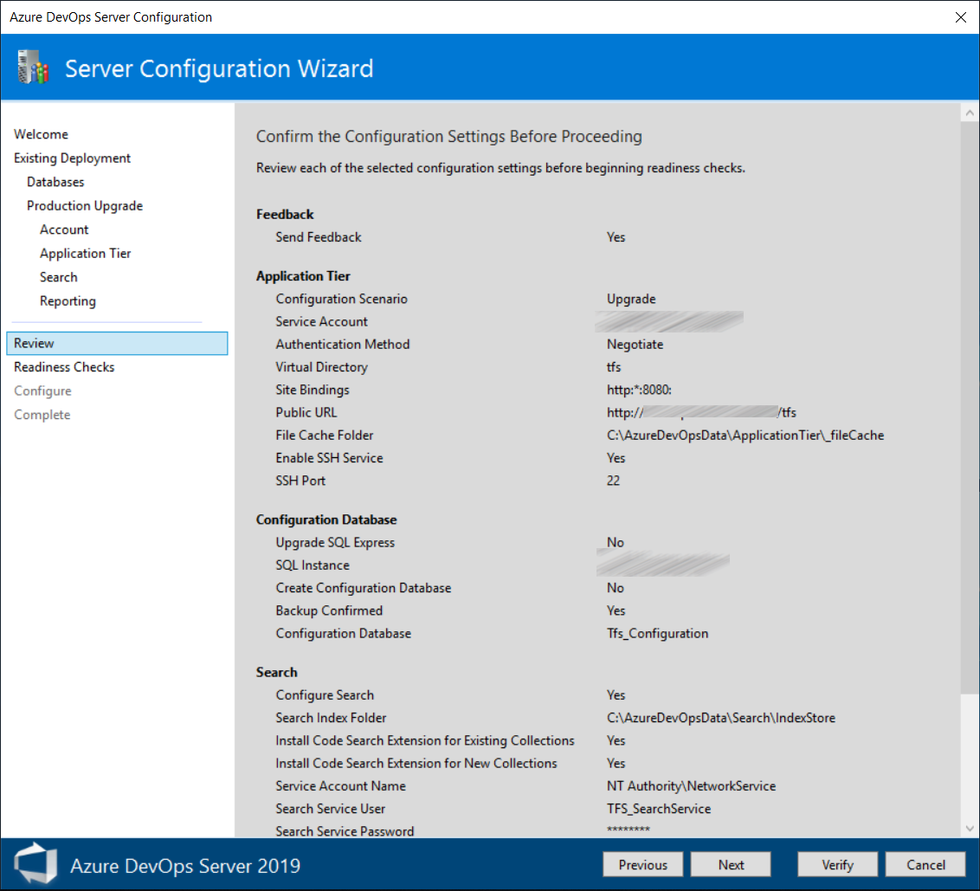Select the Databases step
This screenshot has height=891, width=980.
tap(55, 182)
